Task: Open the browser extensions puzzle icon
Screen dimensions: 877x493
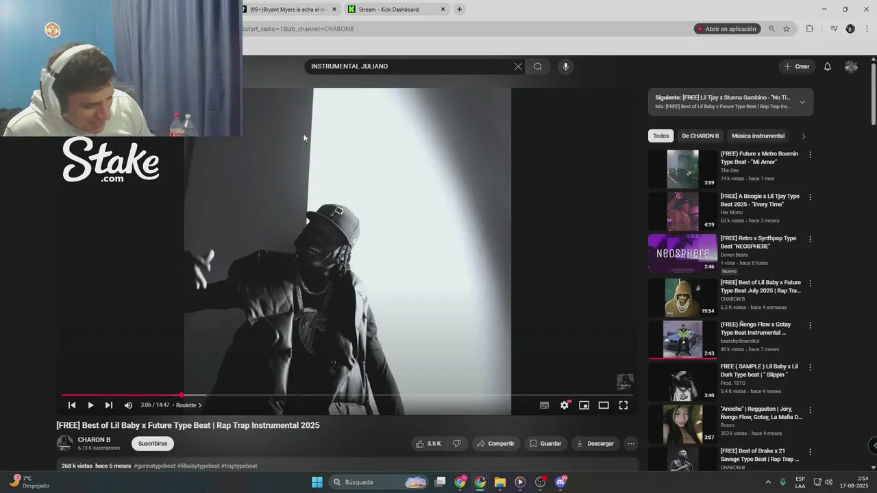Action: tap(810, 29)
